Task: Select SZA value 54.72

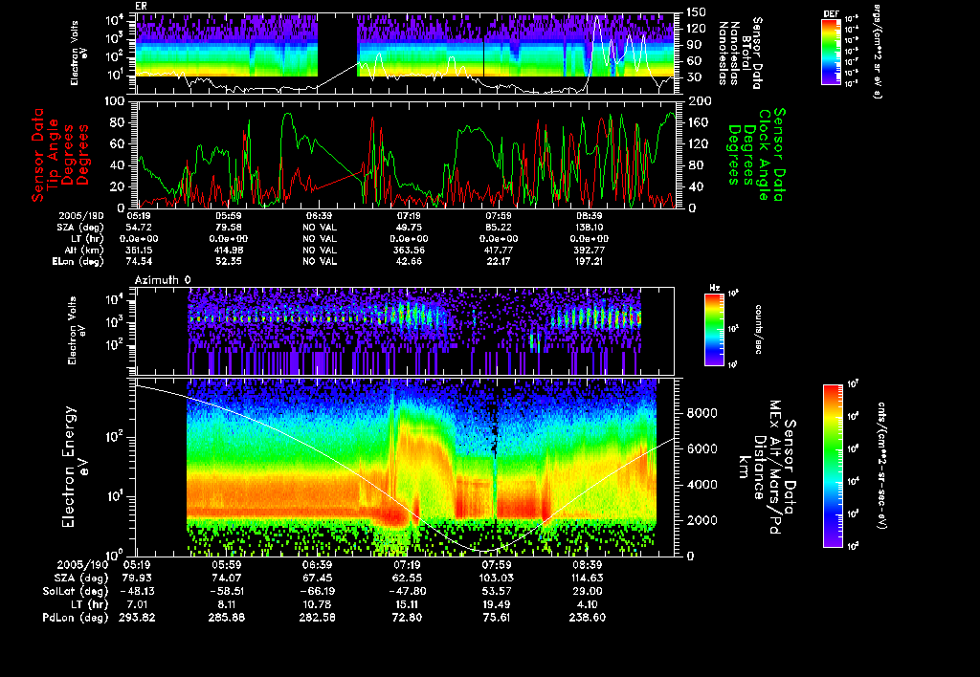Action: point(139,228)
